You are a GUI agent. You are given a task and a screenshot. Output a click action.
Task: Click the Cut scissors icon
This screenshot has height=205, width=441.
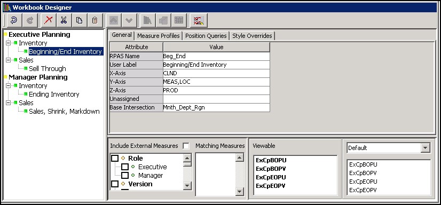click(64, 20)
